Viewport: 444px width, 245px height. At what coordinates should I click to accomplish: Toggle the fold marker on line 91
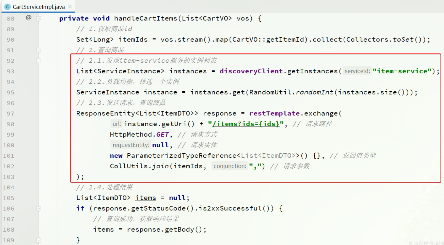(39, 50)
